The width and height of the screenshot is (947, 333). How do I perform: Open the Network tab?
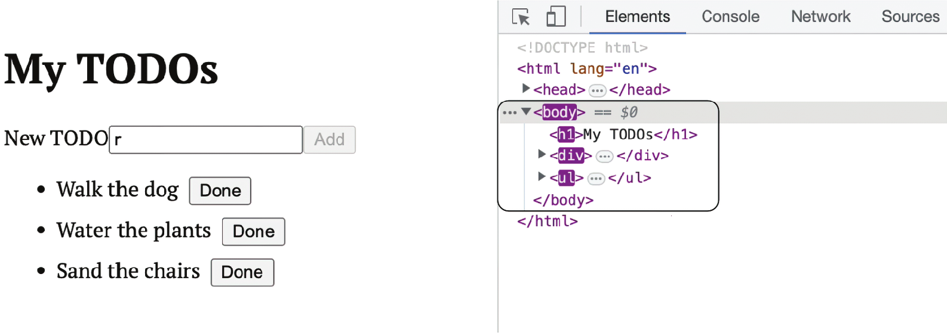820,17
